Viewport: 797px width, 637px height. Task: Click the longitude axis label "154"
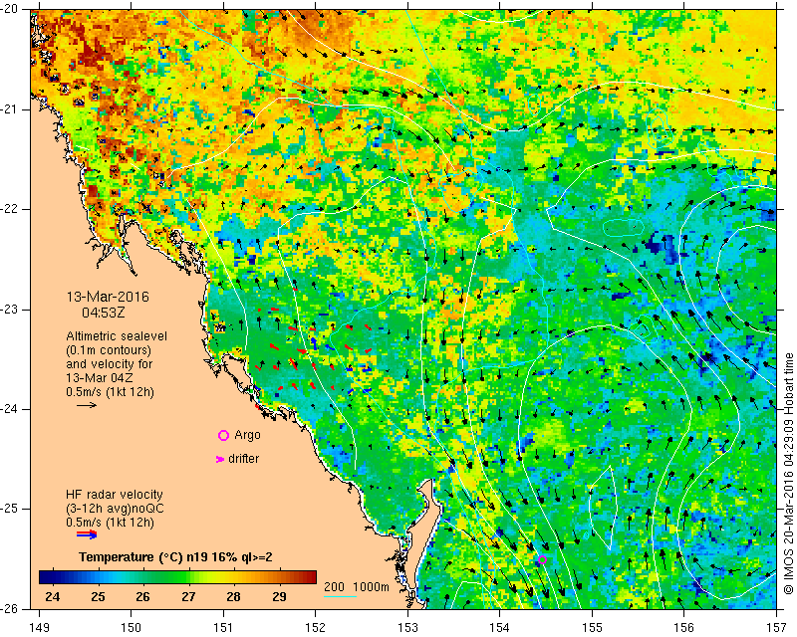pyautogui.click(x=500, y=628)
